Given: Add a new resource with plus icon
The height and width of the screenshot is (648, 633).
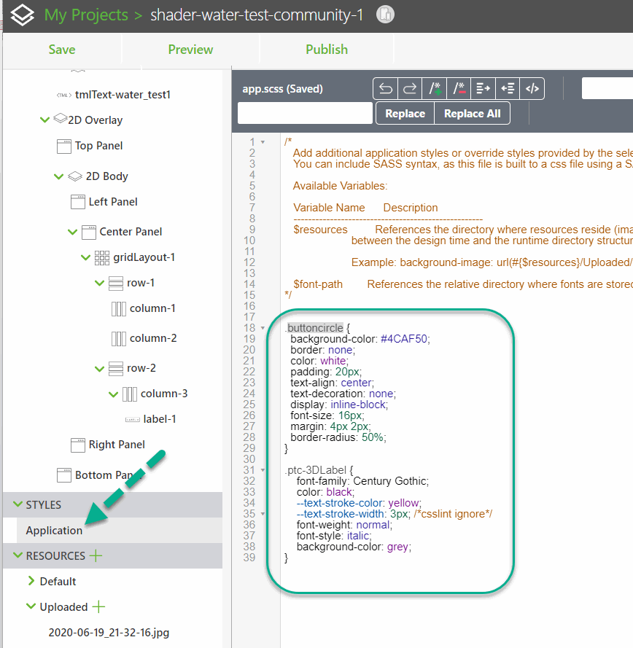Looking at the screenshot, I should coord(96,556).
